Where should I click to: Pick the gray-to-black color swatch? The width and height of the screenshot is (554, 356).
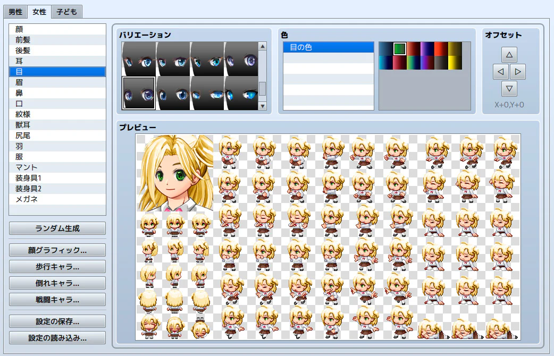(x=441, y=63)
